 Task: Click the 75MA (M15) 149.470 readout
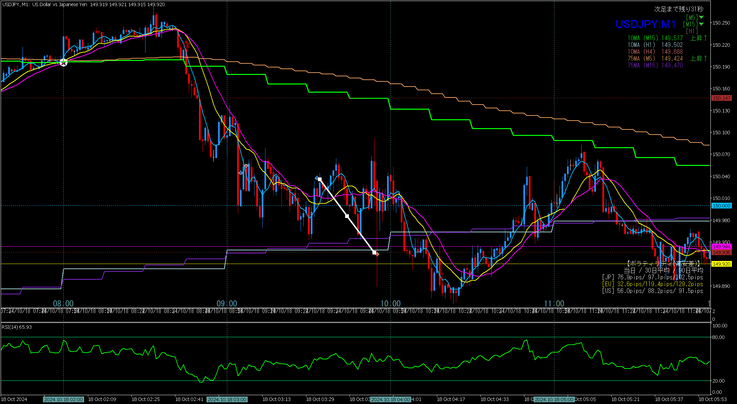click(x=655, y=65)
